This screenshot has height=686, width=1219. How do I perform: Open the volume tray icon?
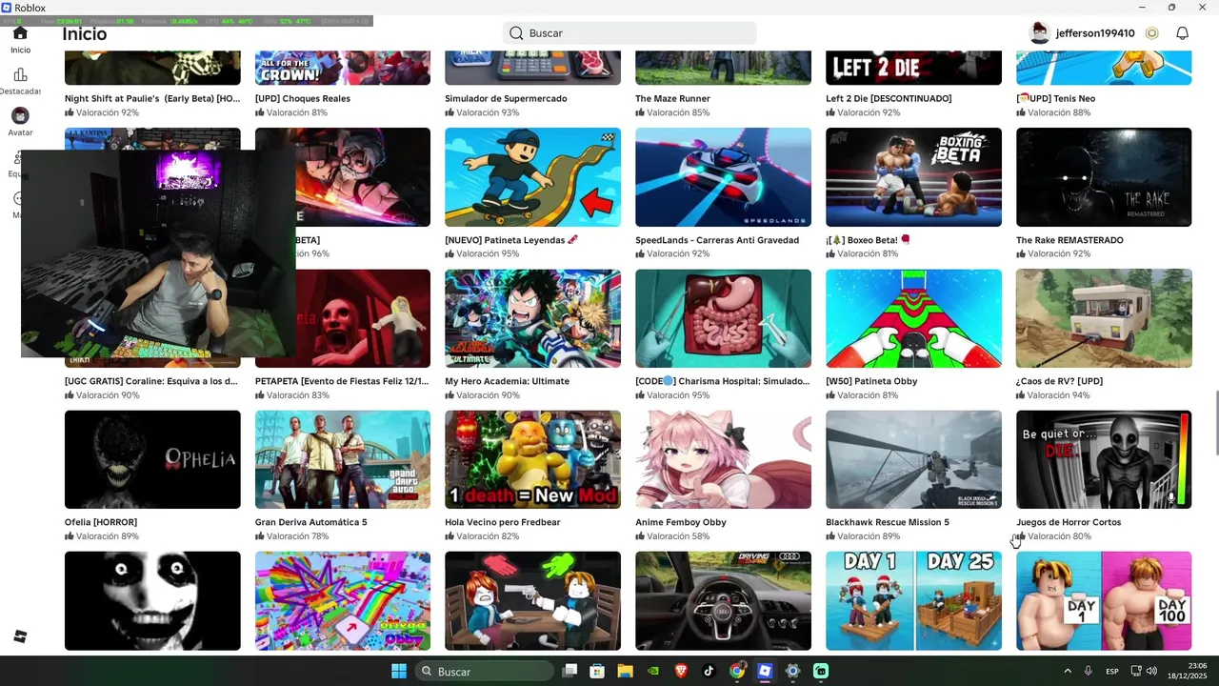[1151, 671]
